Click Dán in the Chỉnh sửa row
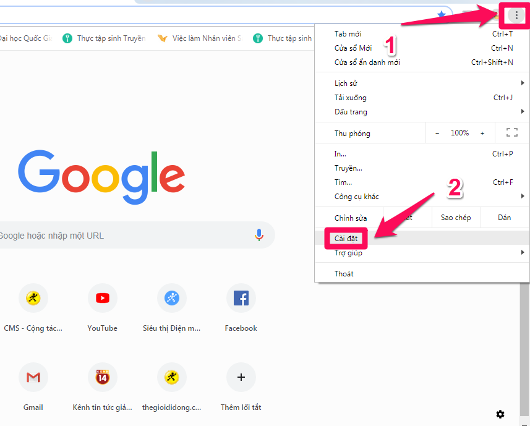The height and width of the screenshot is (426, 530). point(505,218)
